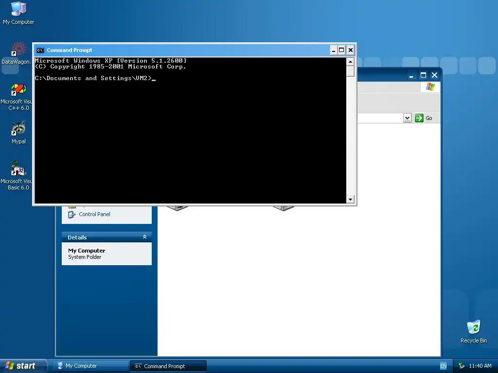This screenshot has height=373, width=498.
Task: Click the Go button in My Computer window
Action: [x=424, y=118]
